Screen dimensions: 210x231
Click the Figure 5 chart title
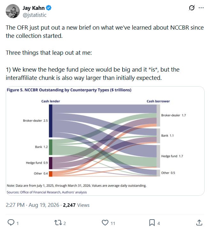point(69,90)
